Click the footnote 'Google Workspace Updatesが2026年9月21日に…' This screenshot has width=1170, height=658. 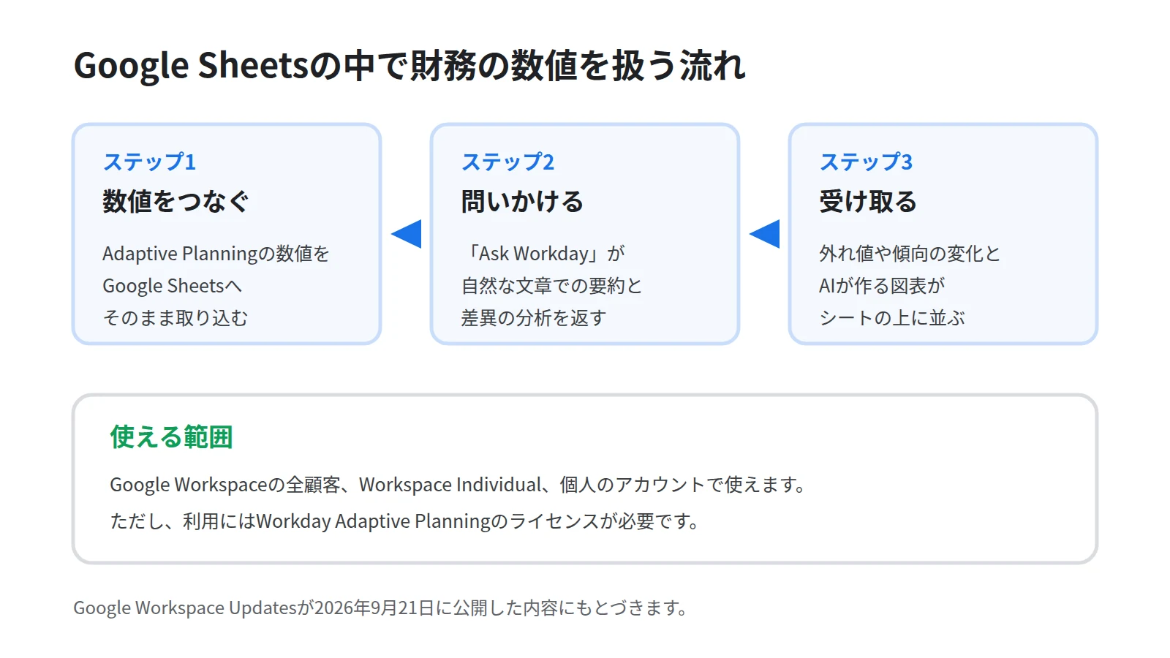(x=380, y=608)
